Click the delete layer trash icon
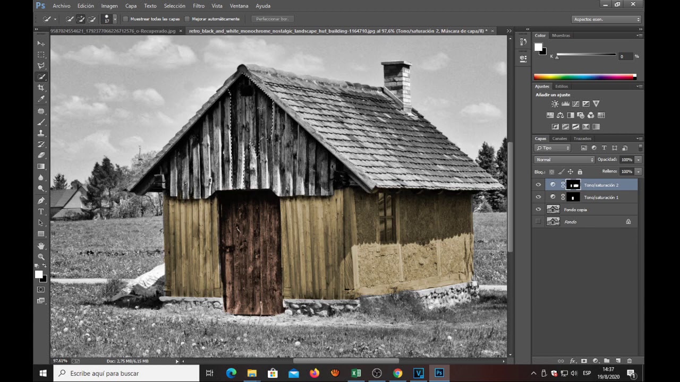Screen dimensions: 680x382 coord(630,361)
